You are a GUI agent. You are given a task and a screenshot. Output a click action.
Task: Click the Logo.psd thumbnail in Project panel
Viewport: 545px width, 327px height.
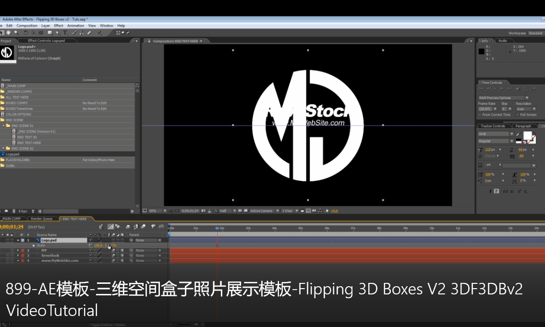(x=7, y=53)
